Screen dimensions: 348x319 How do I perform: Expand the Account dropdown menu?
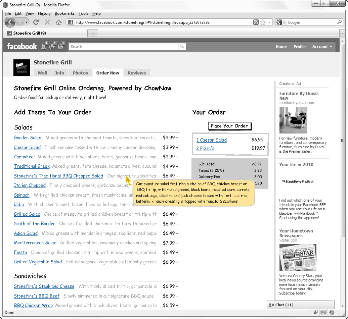[322, 47]
